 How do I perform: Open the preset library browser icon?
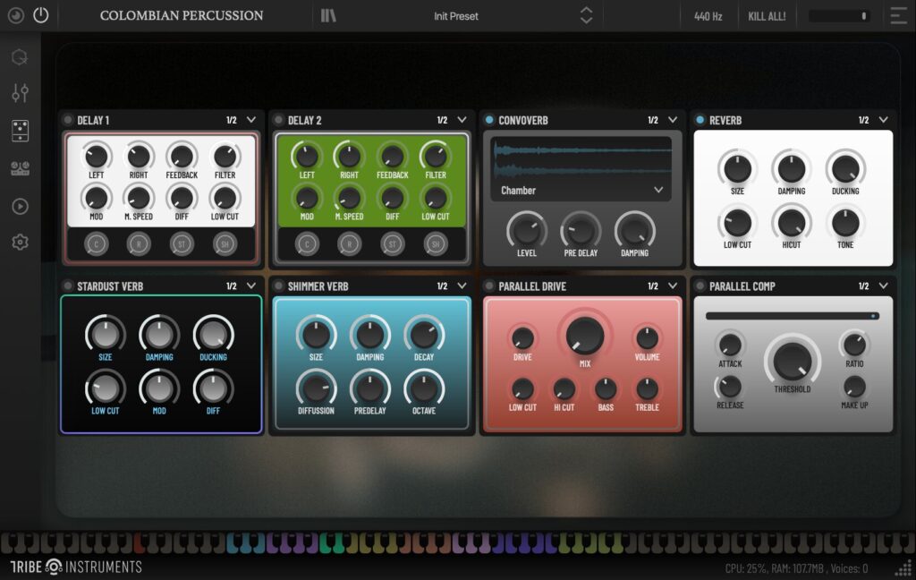(x=328, y=16)
